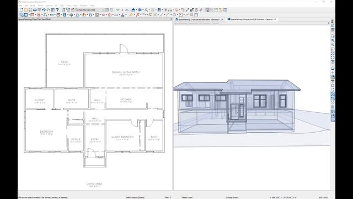Close the Floor Plan View pane
This screenshot has width=353, height=199.
pyautogui.click(x=171, y=19)
